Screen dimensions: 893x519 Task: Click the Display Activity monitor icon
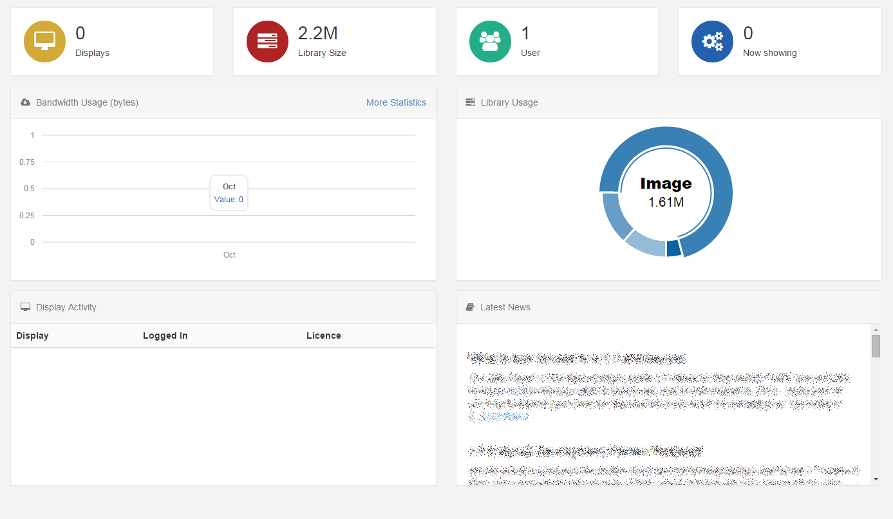coord(25,307)
